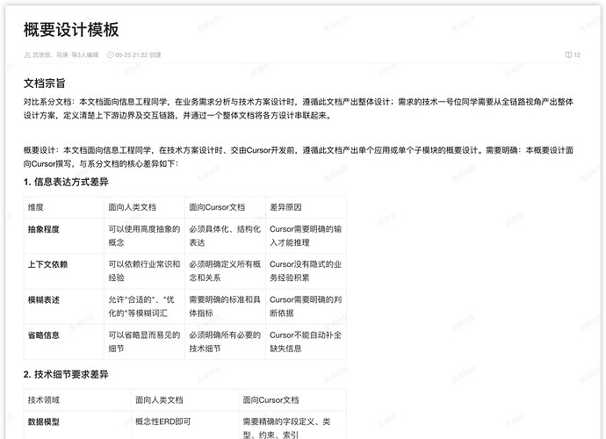Viewport: 606px width, 439px height.
Task: Open the '等3人编辑' editors list
Action: click(85, 54)
